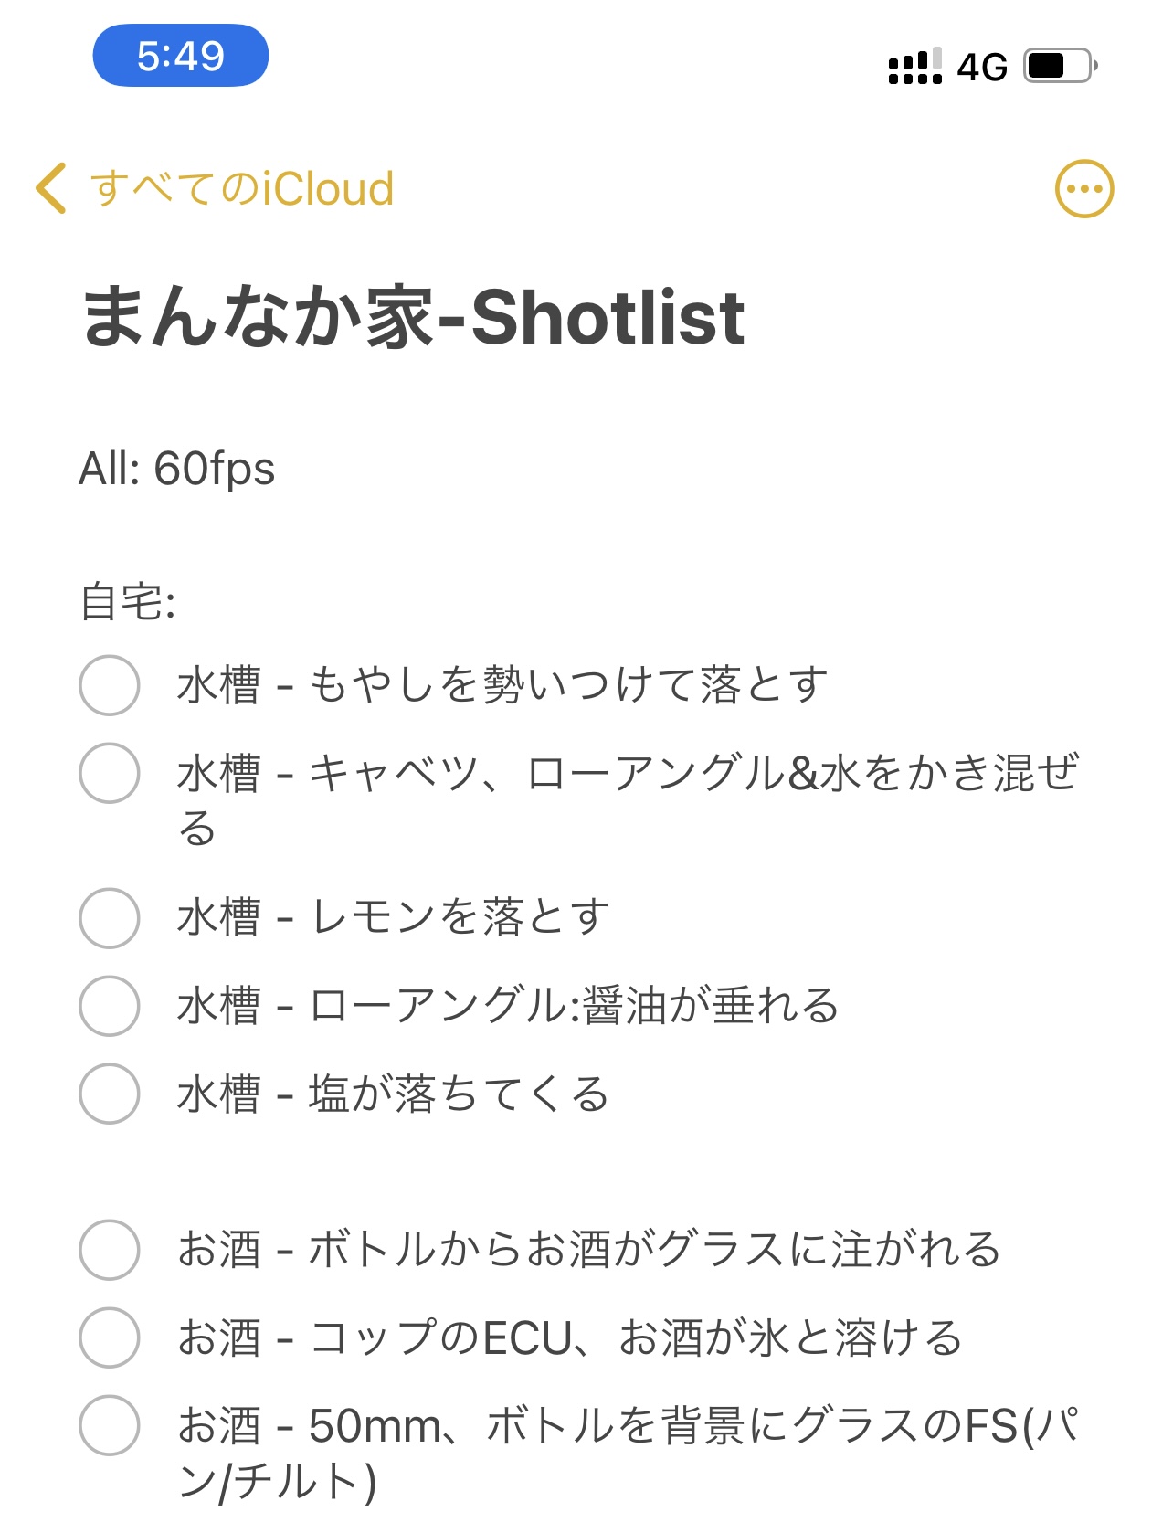Tap the 4G network indicator
This screenshot has width=1173, height=1533.
982,67
